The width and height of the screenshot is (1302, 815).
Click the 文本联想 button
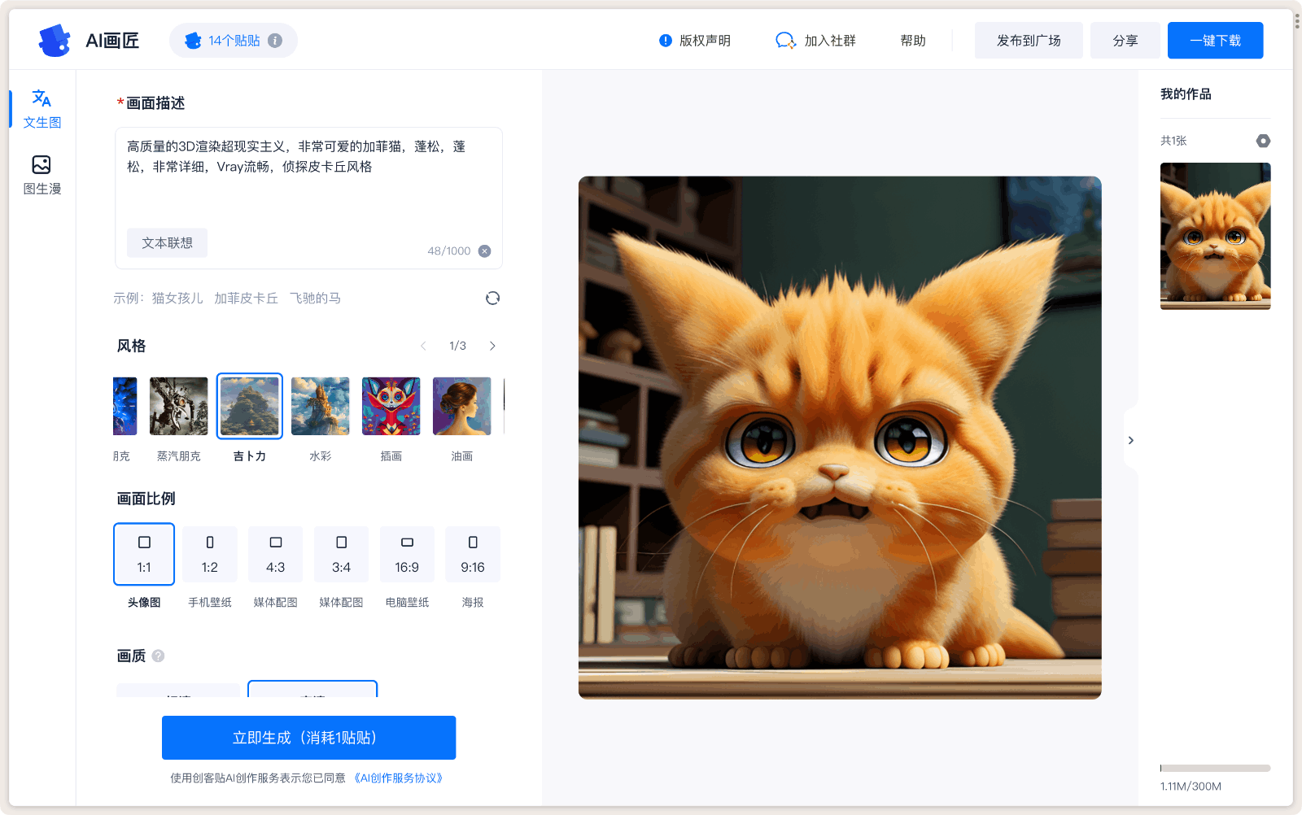(x=167, y=243)
